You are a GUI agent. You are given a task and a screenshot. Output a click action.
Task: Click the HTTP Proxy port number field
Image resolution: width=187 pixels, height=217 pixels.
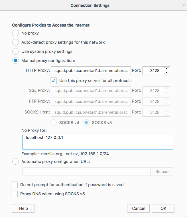point(153,71)
